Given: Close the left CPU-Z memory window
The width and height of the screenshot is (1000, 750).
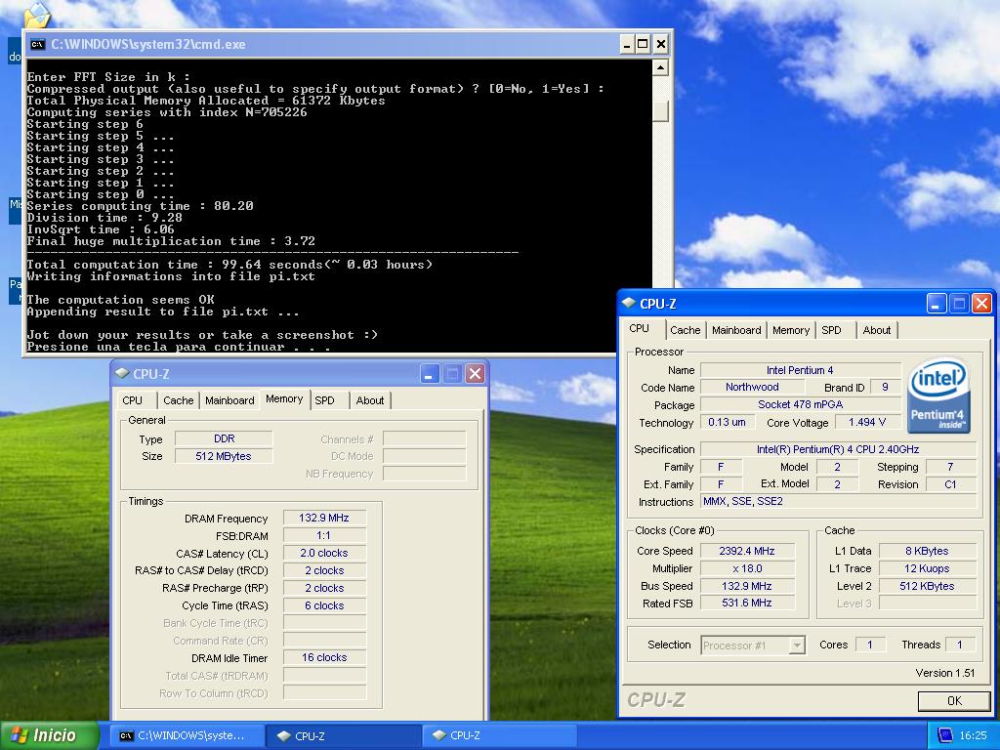Looking at the screenshot, I should tap(476, 374).
